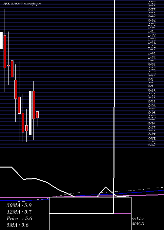
Task: Select the tall white bullish candlestick
Action: coord(30,113)
